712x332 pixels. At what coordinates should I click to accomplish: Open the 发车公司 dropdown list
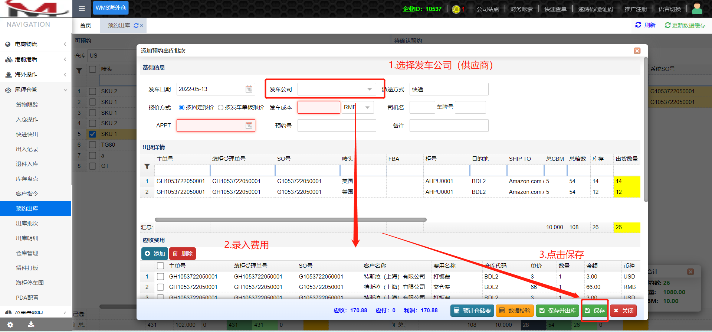369,89
